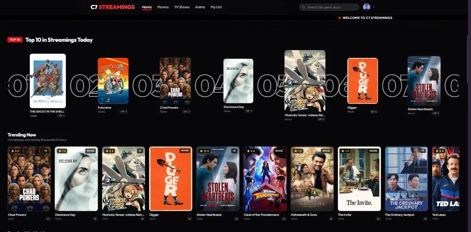Click the MOVIE badge on Digger trending card
The width and height of the screenshot is (471, 232).
185,151
